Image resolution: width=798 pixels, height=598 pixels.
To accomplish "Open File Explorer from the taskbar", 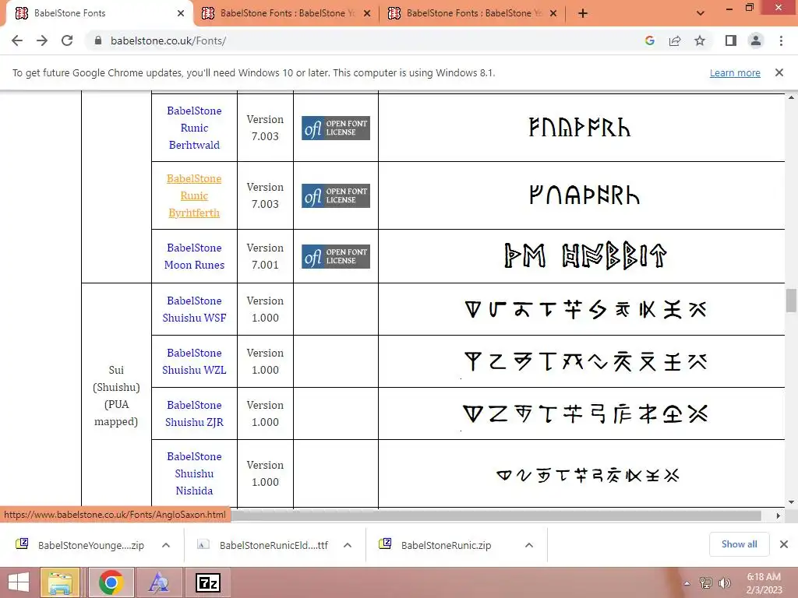I will [60, 582].
